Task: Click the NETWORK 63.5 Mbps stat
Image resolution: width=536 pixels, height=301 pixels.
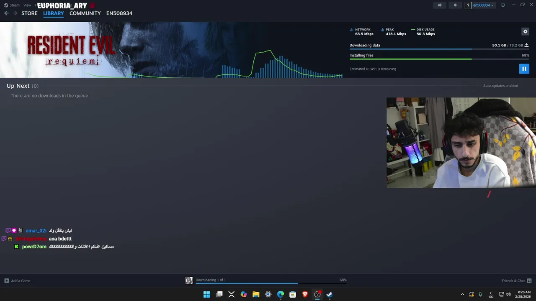Action: click(362, 32)
